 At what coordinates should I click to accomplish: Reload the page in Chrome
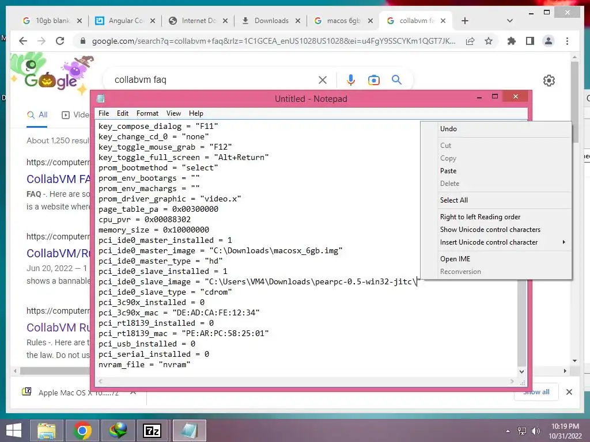coord(60,41)
